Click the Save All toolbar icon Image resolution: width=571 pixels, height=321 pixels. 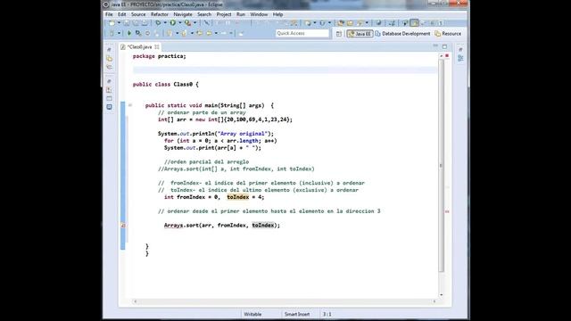pyautogui.click(x=136, y=23)
